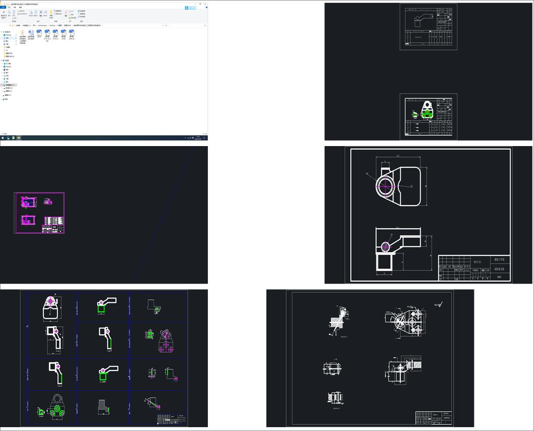Switch to the View ribbon tab

(20, 7)
